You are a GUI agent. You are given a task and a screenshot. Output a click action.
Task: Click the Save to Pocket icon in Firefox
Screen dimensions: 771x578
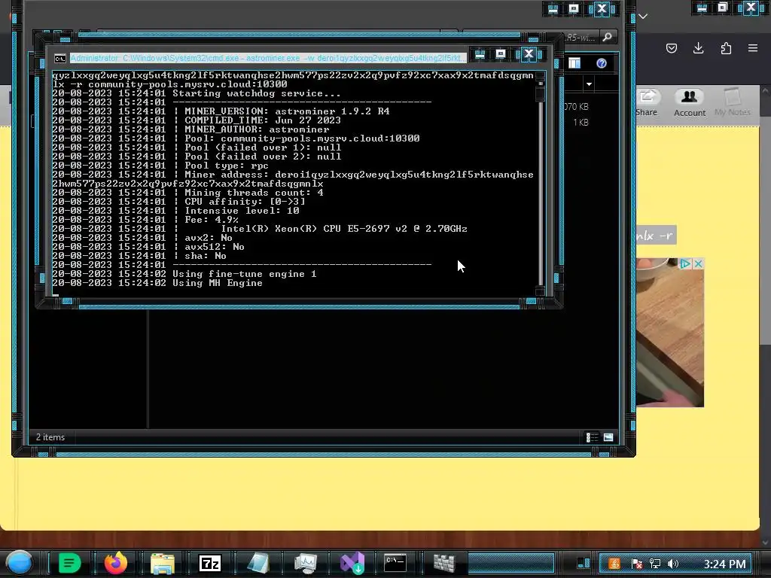(x=671, y=48)
